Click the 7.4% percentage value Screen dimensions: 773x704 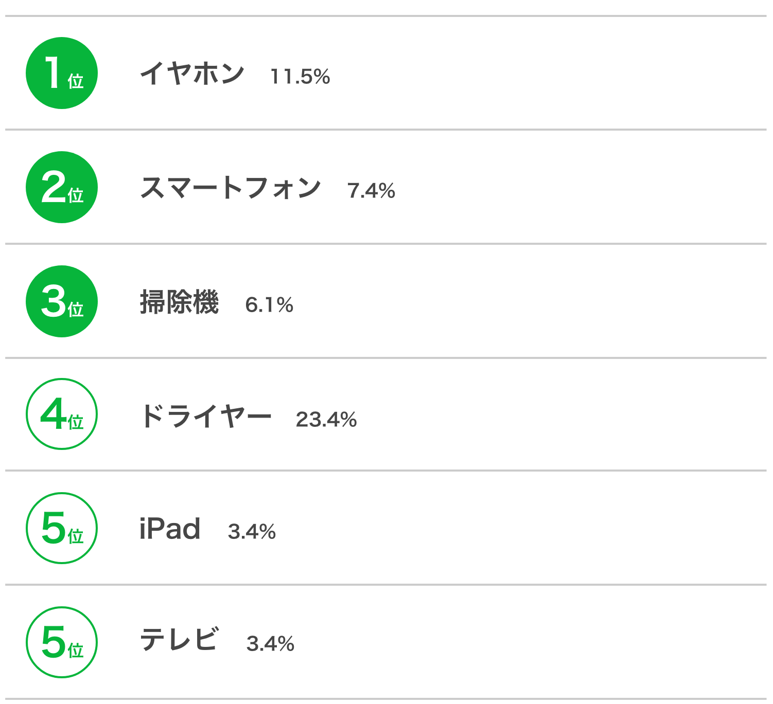pyautogui.click(x=371, y=191)
